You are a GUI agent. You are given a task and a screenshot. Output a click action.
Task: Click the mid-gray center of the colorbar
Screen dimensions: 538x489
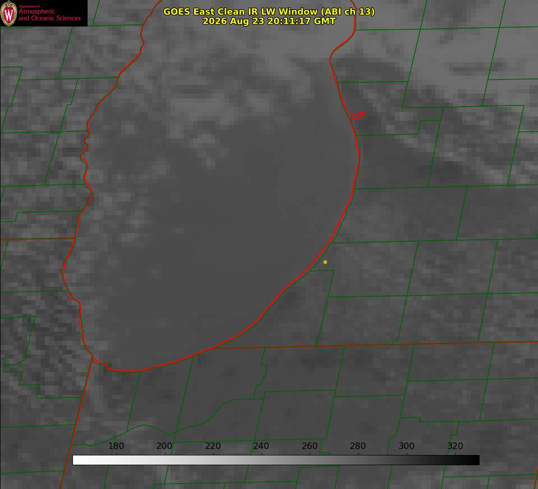276,460
